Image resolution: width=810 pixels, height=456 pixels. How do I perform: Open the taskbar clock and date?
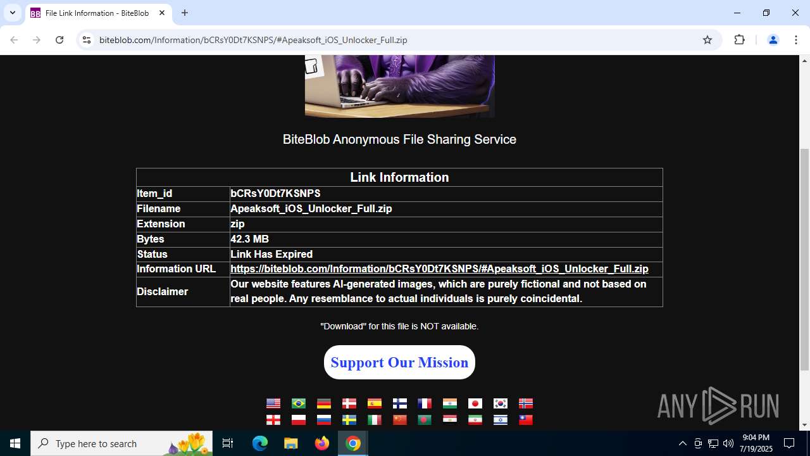click(756, 443)
